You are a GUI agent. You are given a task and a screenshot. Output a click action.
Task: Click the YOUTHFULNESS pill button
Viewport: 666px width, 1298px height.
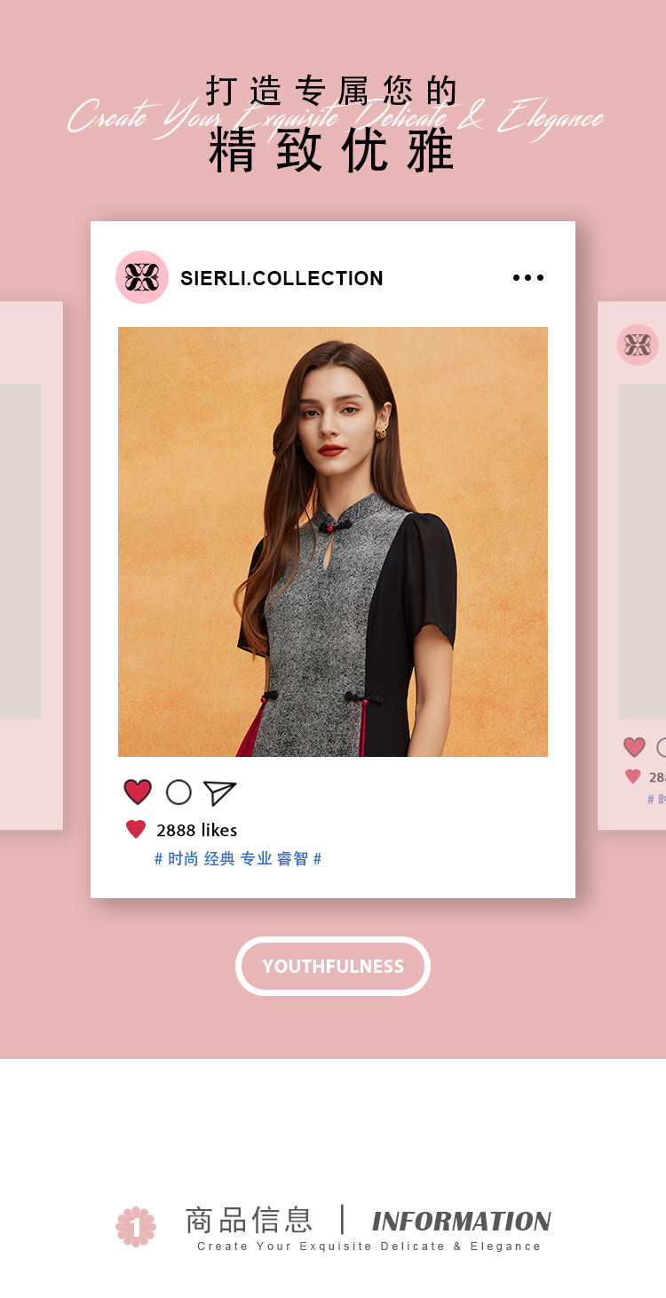[333, 966]
